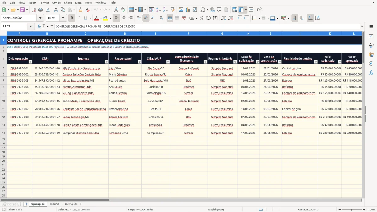The width and height of the screenshot is (377, 212).
Task: Toggle Bold formatting button
Action: pyautogui.click(x=72, y=18)
